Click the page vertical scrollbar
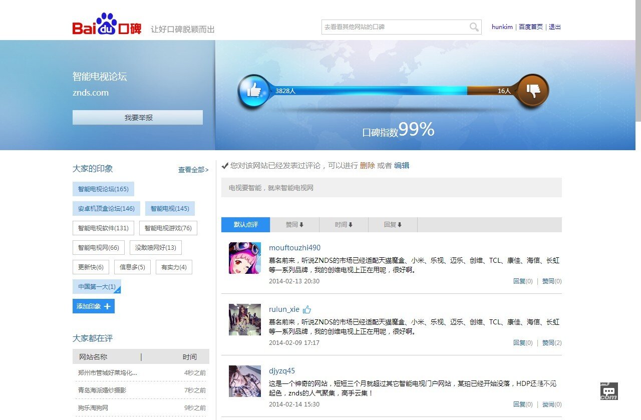641x420 pixels. pos(638,60)
